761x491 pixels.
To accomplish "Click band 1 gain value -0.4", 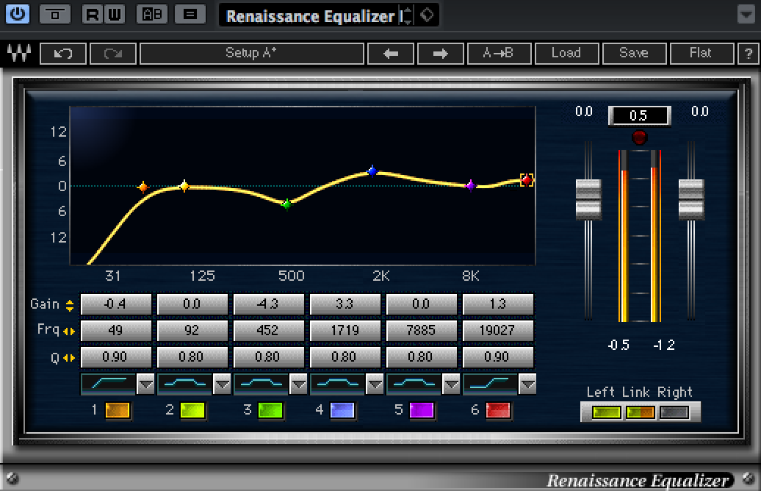I will [116, 304].
